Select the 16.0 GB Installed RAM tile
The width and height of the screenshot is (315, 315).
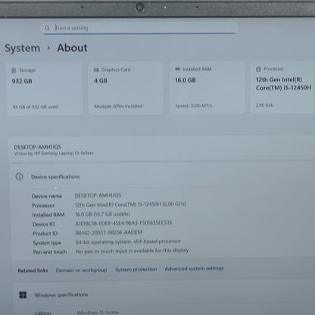[207, 88]
